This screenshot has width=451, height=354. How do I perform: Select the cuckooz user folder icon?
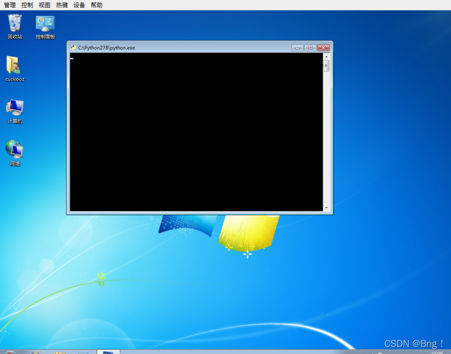point(15,69)
